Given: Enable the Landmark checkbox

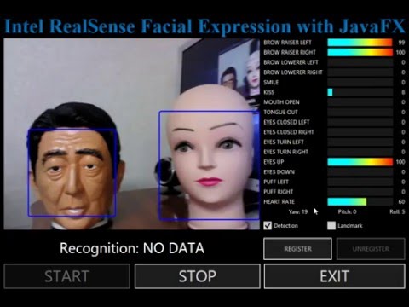Looking at the screenshot, I should click(x=331, y=225).
